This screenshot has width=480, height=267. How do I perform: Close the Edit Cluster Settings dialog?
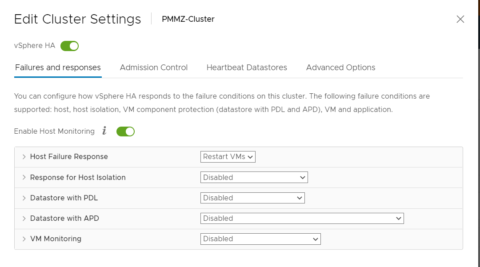(460, 19)
